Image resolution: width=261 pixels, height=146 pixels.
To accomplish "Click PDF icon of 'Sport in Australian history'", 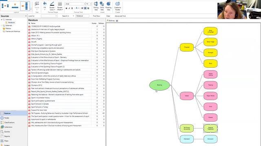I will [x=29, y=98].
